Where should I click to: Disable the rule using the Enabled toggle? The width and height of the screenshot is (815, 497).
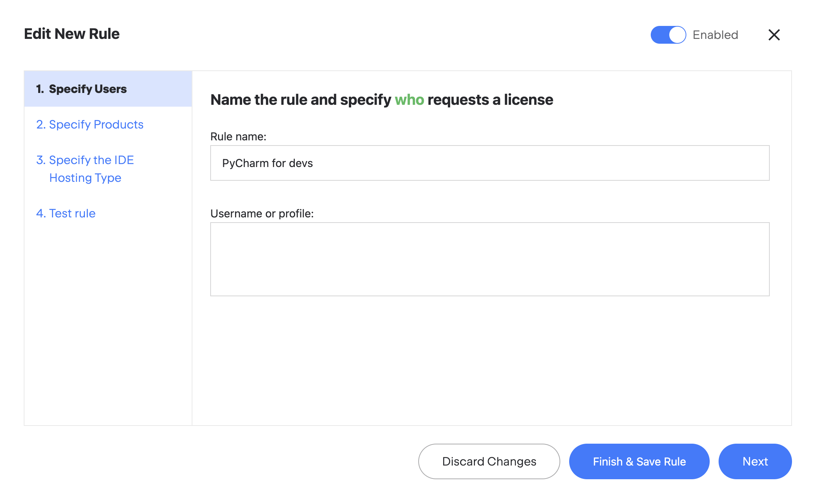[x=668, y=34]
